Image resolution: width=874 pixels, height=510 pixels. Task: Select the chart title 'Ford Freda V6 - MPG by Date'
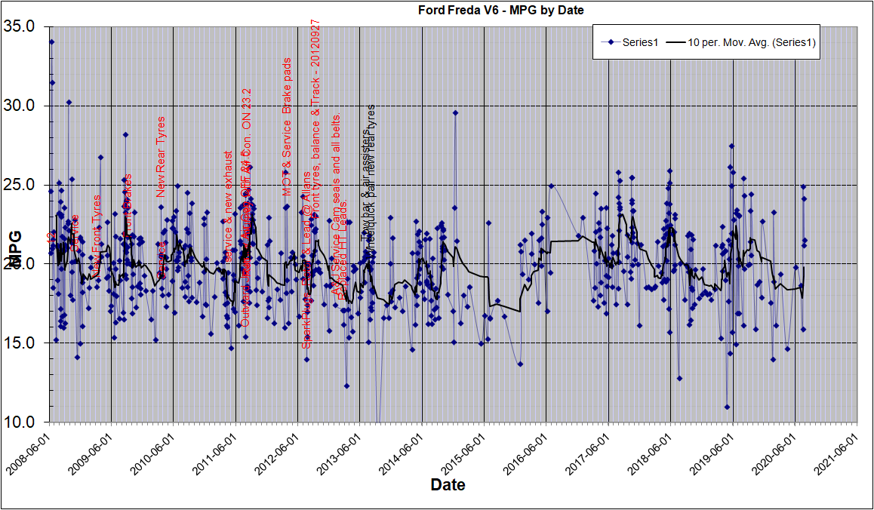(x=501, y=10)
